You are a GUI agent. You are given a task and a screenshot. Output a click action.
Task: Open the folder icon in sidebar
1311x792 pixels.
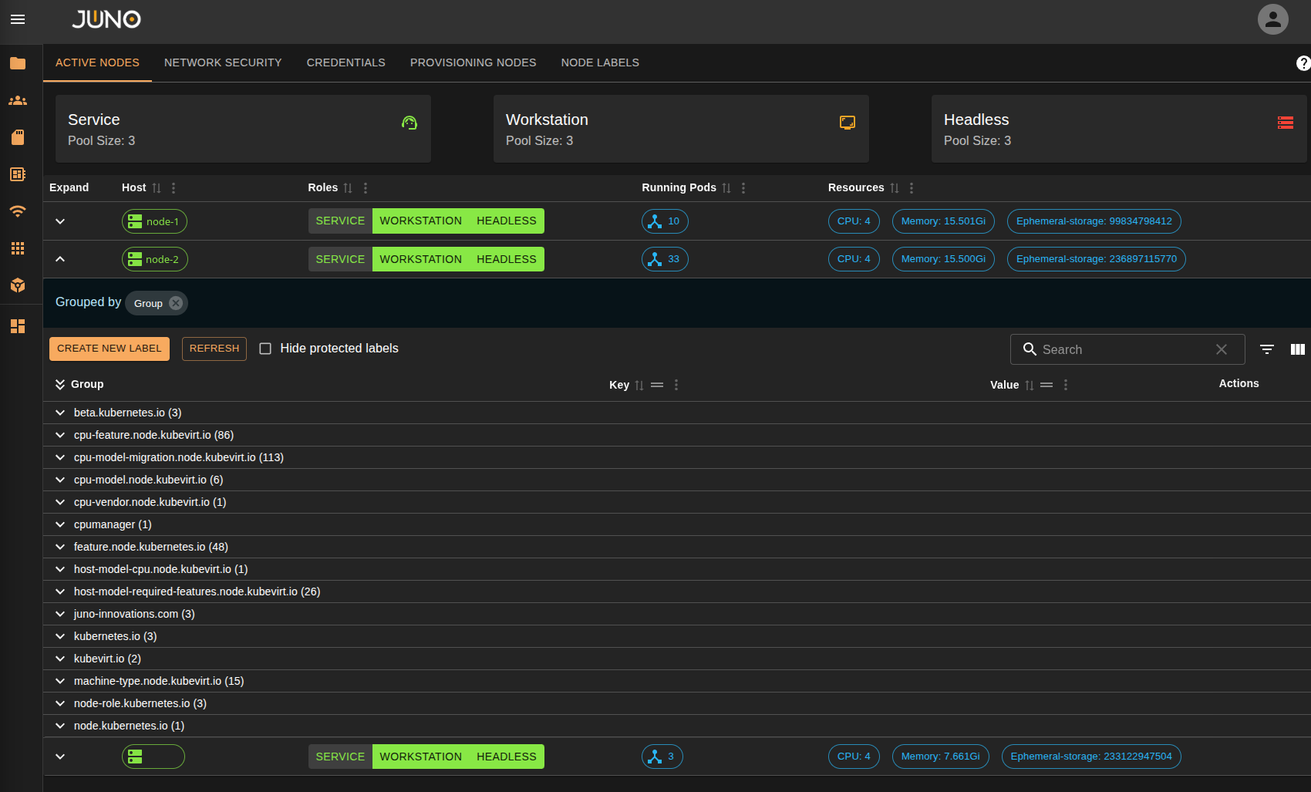tap(18, 63)
